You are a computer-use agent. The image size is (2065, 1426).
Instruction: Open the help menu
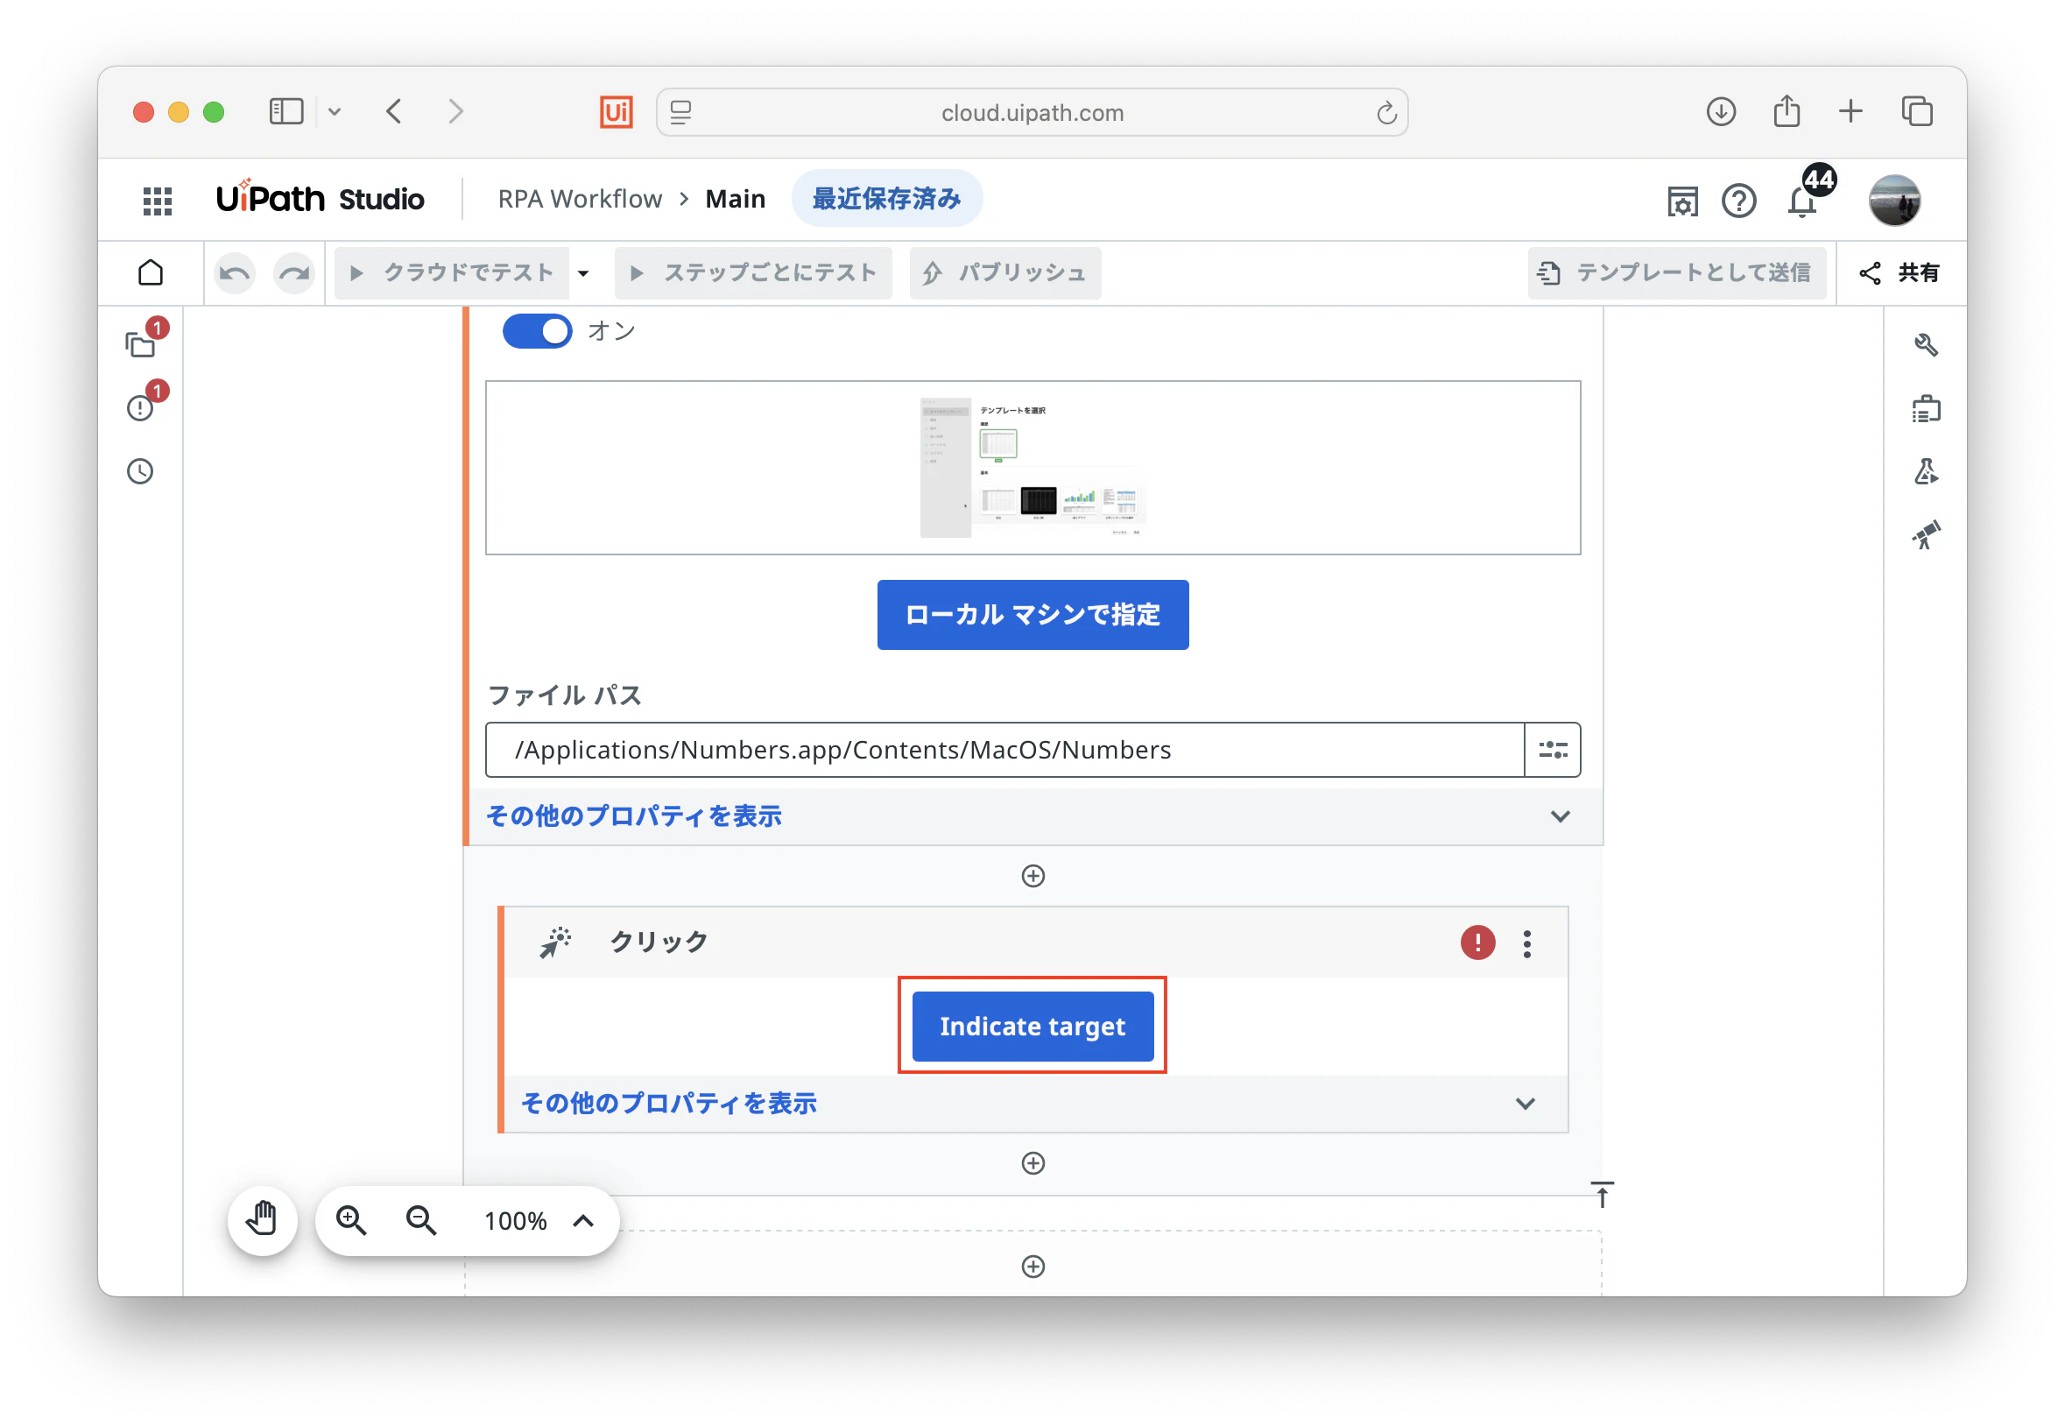[x=1738, y=201]
